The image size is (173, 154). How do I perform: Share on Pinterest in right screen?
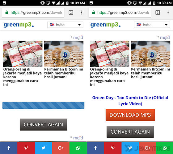click(113, 148)
